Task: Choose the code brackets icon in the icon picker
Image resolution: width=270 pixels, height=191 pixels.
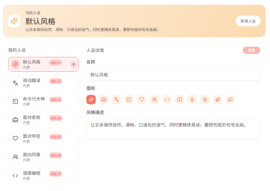Action: pyautogui.click(x=167, y=100)
